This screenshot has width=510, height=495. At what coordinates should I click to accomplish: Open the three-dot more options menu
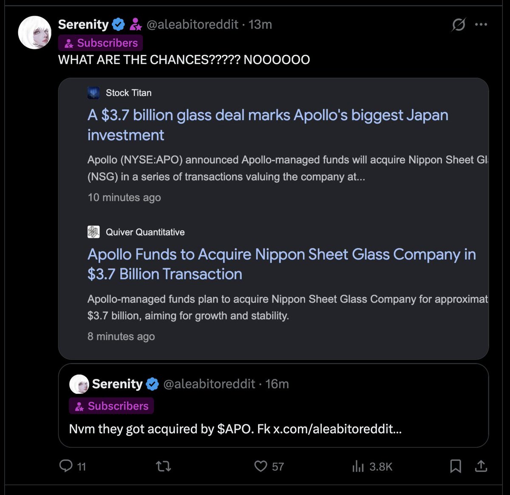[x=481, y=25]
